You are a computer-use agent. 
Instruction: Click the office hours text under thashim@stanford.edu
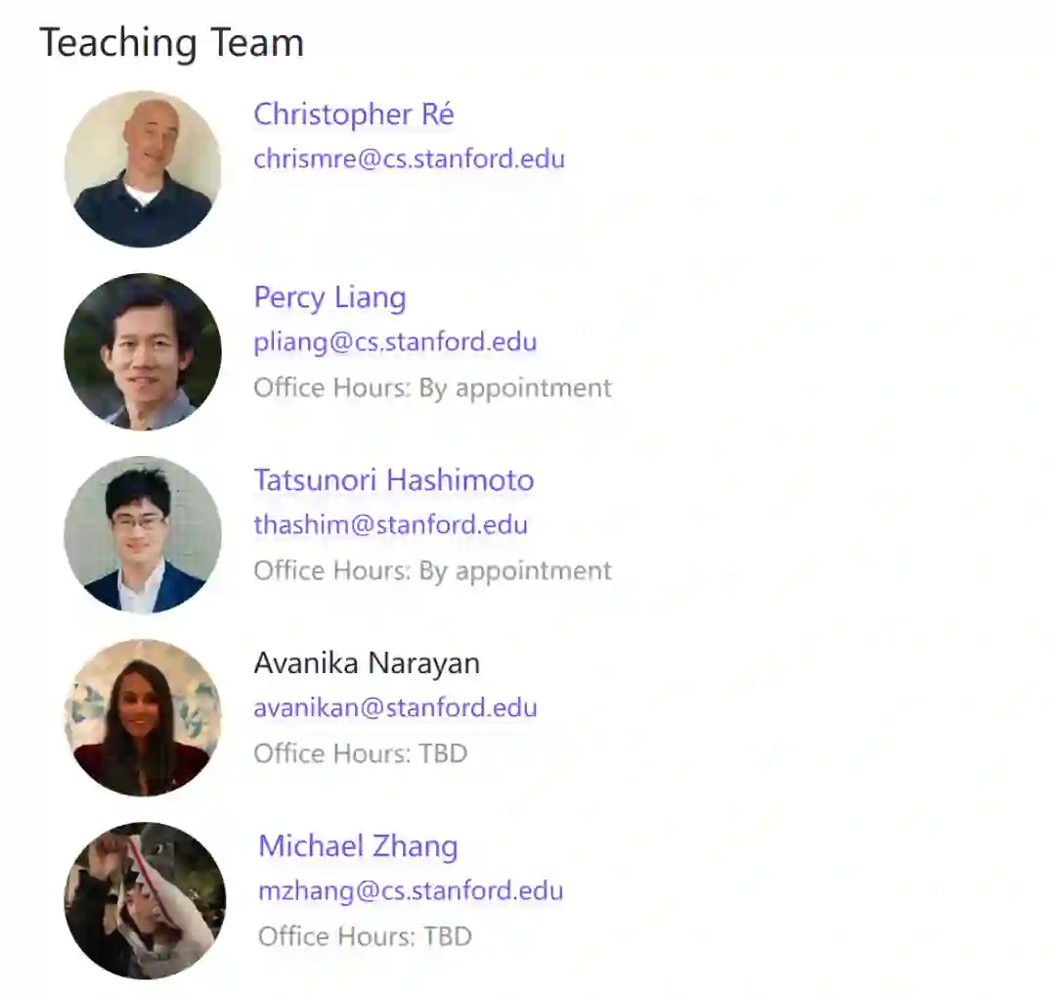(432, 570)
